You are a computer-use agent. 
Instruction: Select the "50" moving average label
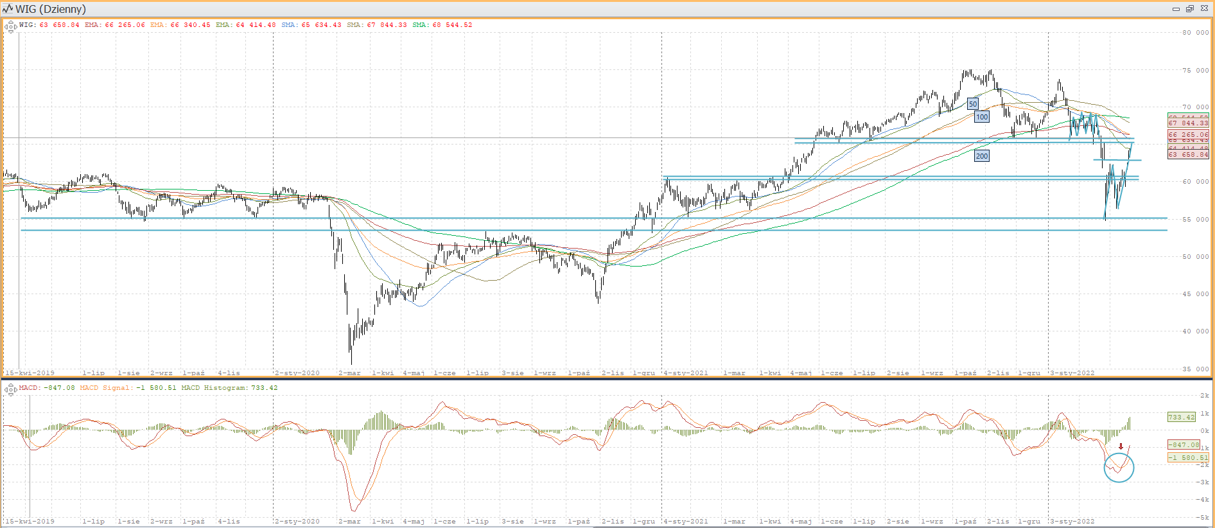point(973,104)
